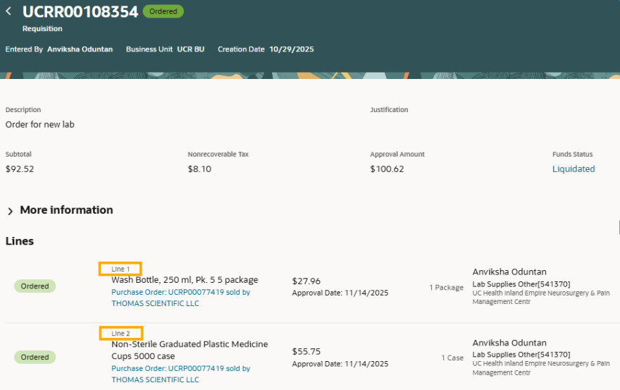Expand the More information section

pos(11,210)
